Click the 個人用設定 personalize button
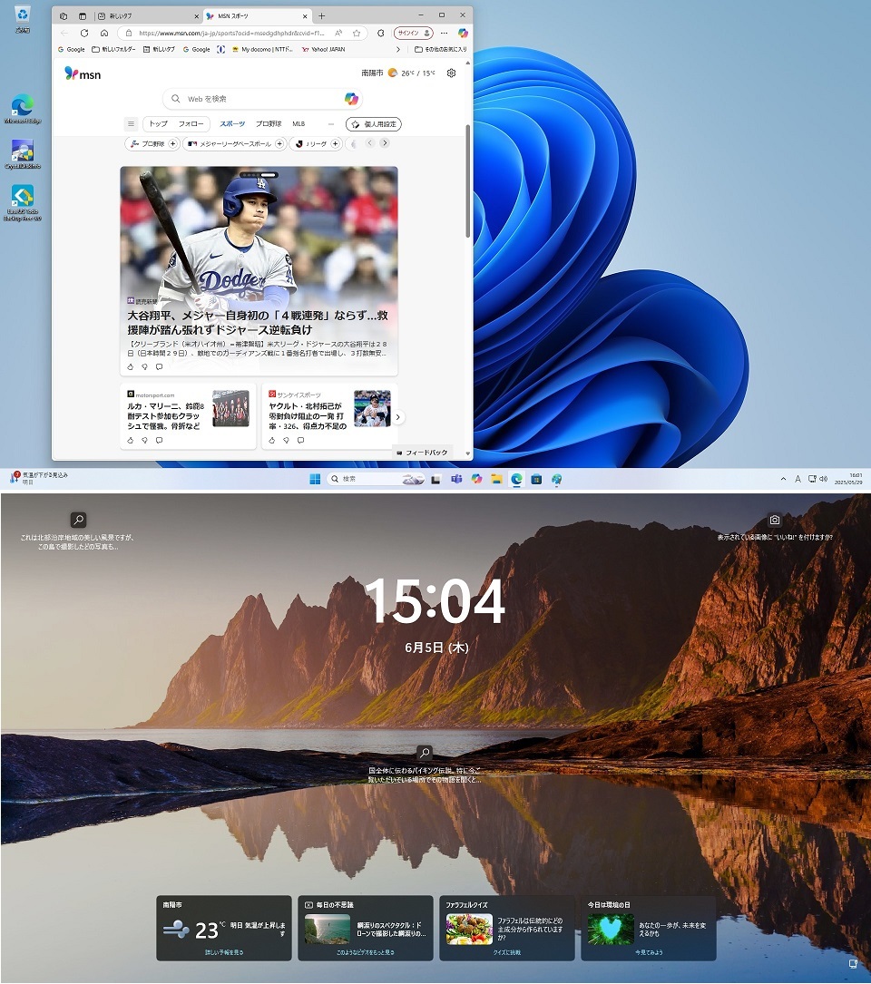 (x=373, y=124)
